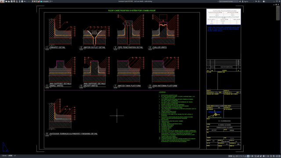Viewport: 281px width, 158px height.
Task: Open polar tracking angle dropdown arrow
Action: (x=239, y=156)
